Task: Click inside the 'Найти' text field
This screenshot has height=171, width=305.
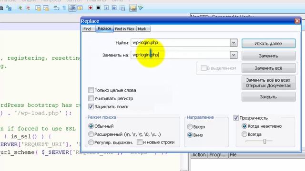Action: (x=180, y=43)
